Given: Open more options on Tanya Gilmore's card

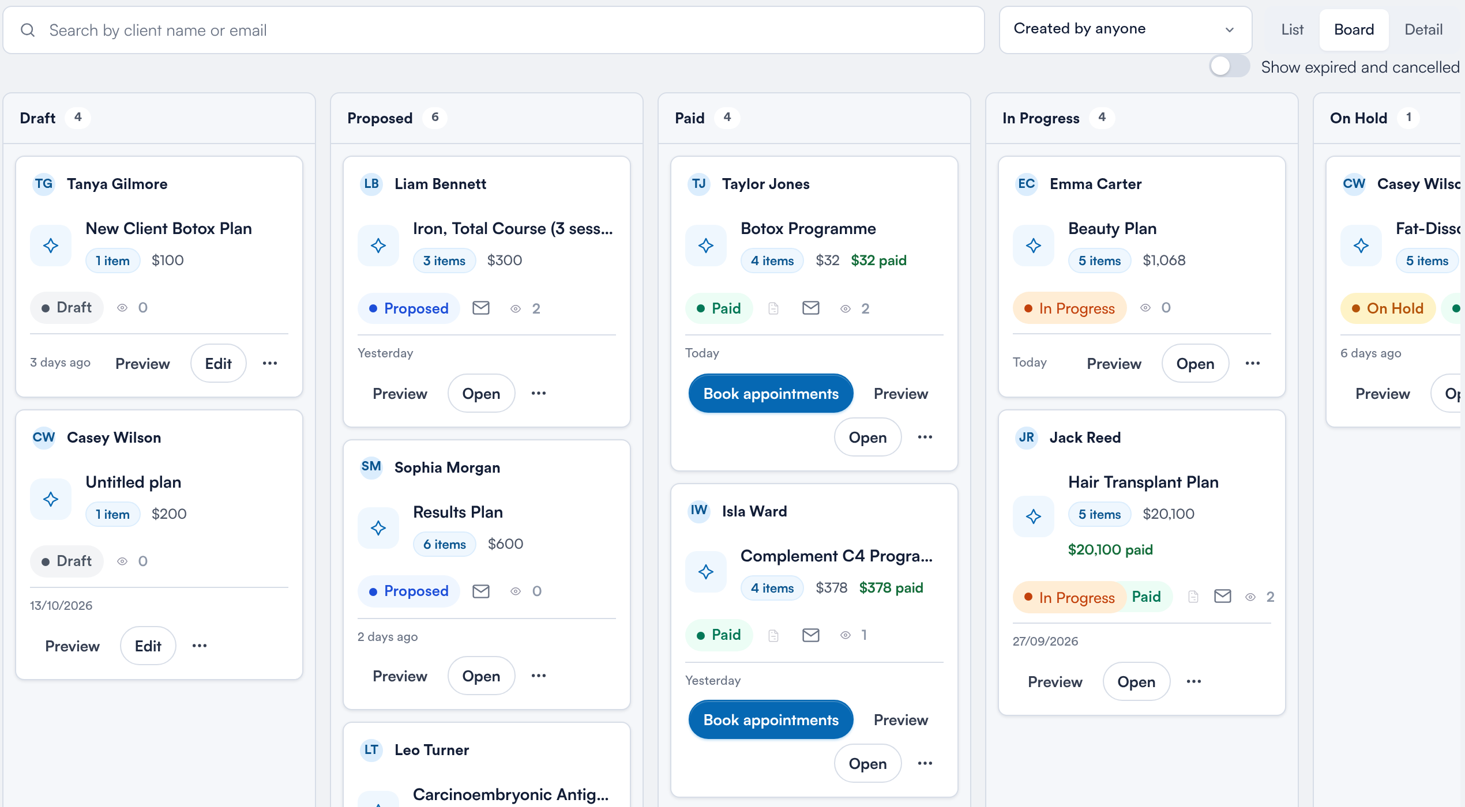Looking at the screenshot, I should coord(270,363).
